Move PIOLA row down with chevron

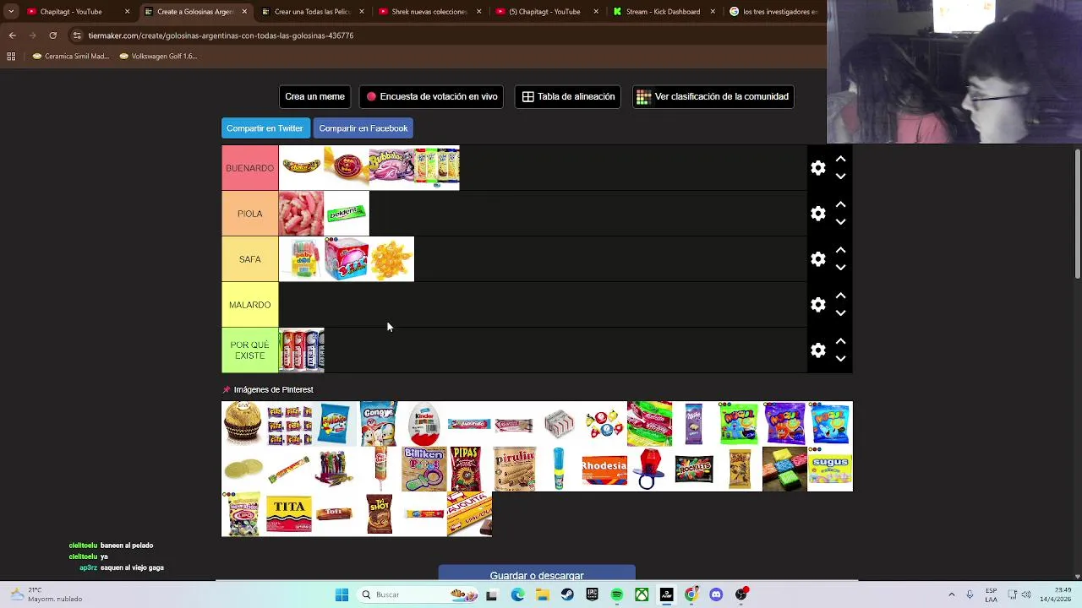840,222
